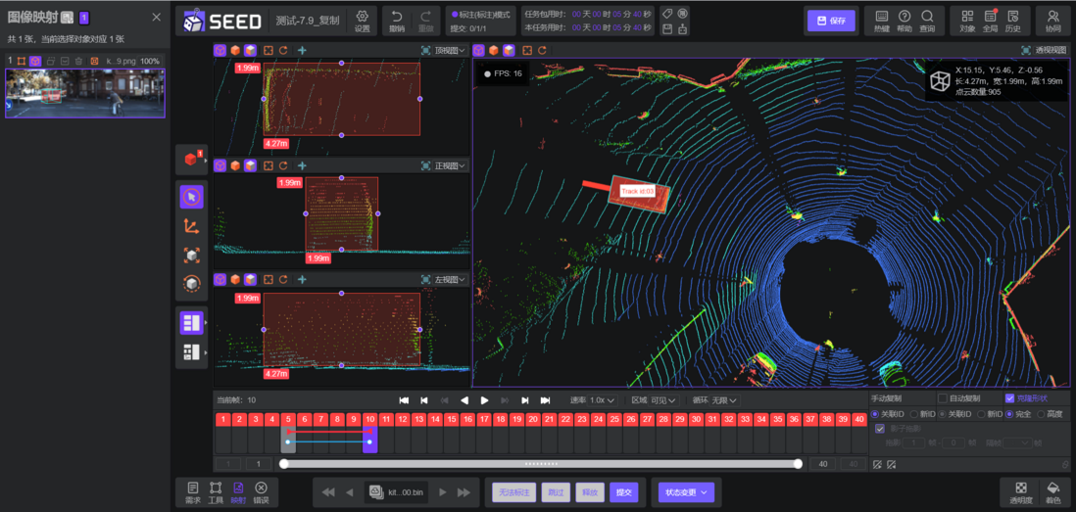Click the Track id:03 label in point cloud
1076x512 pixels.
pos(638,191)
